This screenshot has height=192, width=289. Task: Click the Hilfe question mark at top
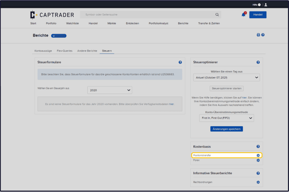259,5
